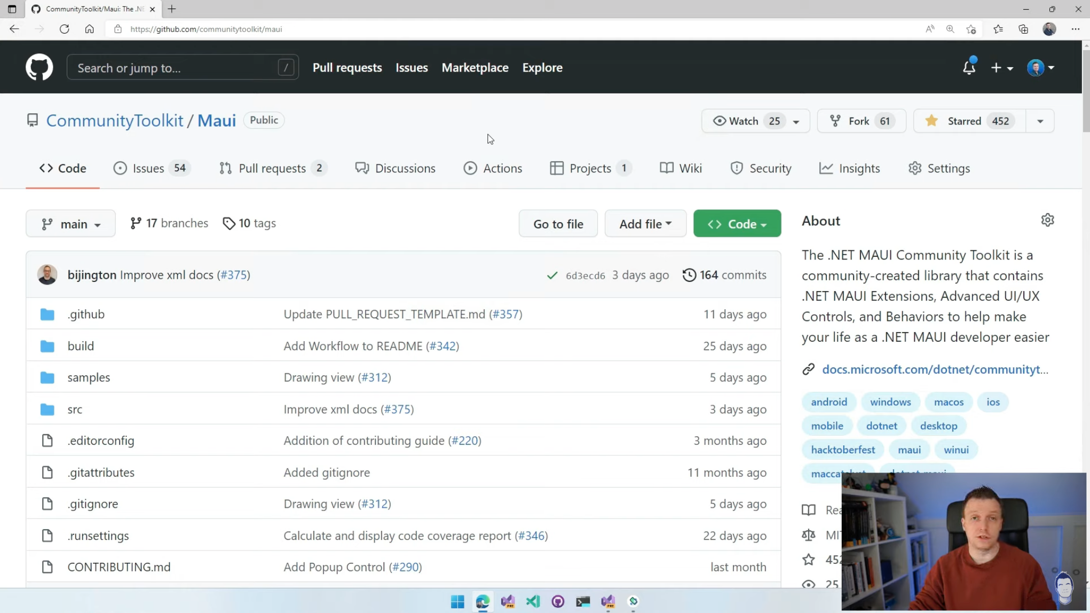
Task: Expand the star lists dropdown arrow
Action: click(1040, 121)
